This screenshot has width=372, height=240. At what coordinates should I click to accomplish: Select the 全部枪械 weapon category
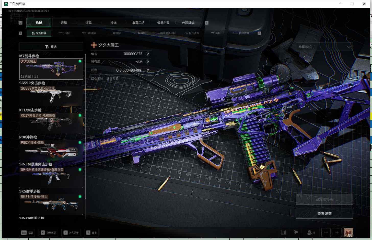[39, 33]
